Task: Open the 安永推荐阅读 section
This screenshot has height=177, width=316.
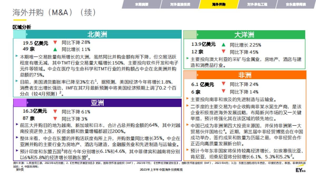Action: [x=296, y=4]
